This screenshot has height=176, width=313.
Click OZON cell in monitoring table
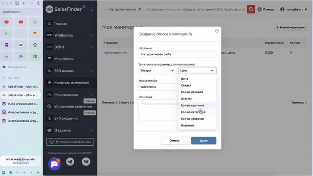pos(269,53)
